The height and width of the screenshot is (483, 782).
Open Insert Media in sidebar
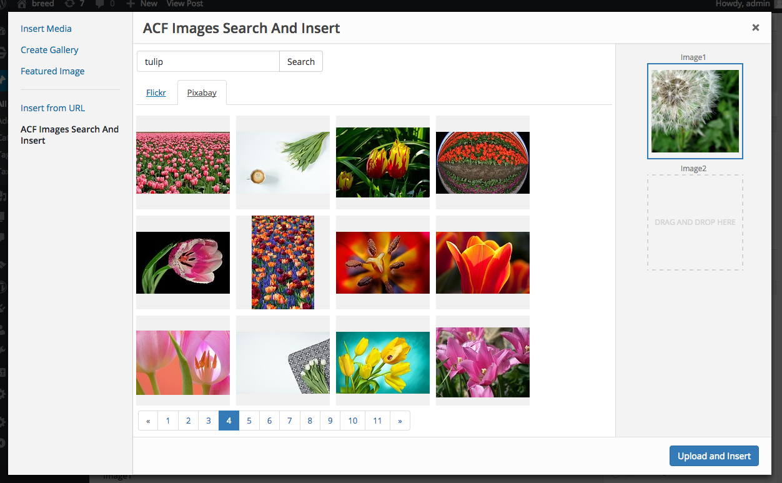tap(46, 29)
